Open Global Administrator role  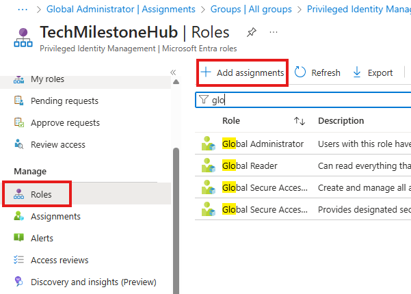pyautogui.click(x=263, y=144)
